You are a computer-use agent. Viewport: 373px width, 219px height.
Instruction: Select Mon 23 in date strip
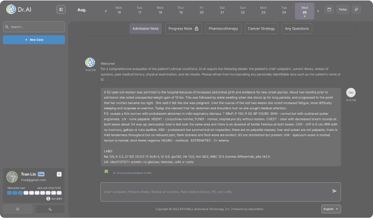pos(263,10)
